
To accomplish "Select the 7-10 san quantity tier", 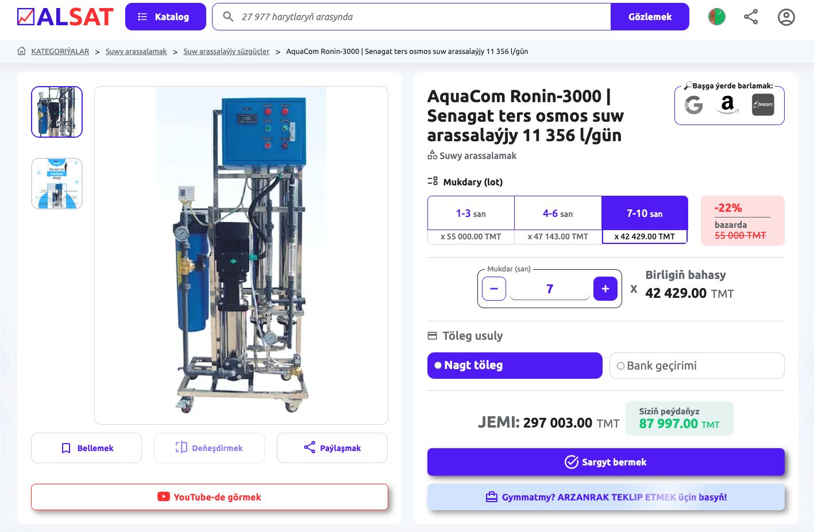I will point(644,213).
